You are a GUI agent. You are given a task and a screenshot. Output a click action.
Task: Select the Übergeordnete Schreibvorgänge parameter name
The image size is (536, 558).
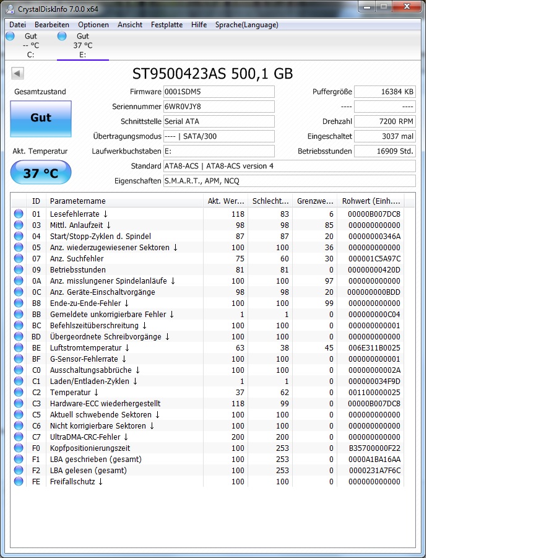click(110, 337)
